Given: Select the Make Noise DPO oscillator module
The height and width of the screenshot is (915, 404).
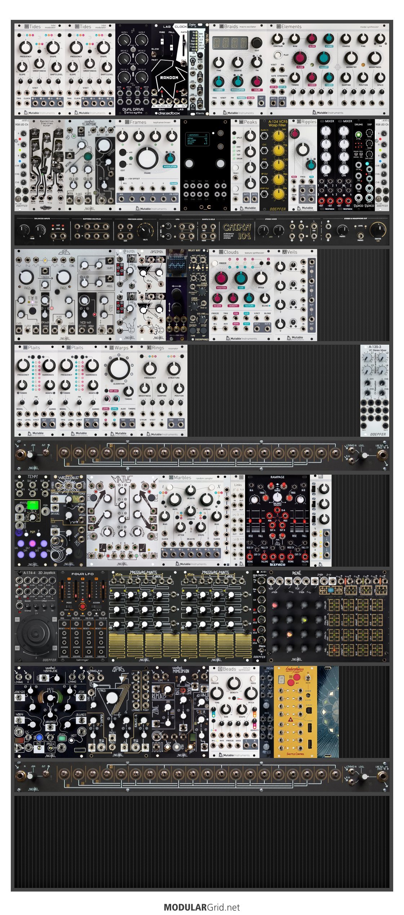Looking at the screenshot, I should (65, 295).
